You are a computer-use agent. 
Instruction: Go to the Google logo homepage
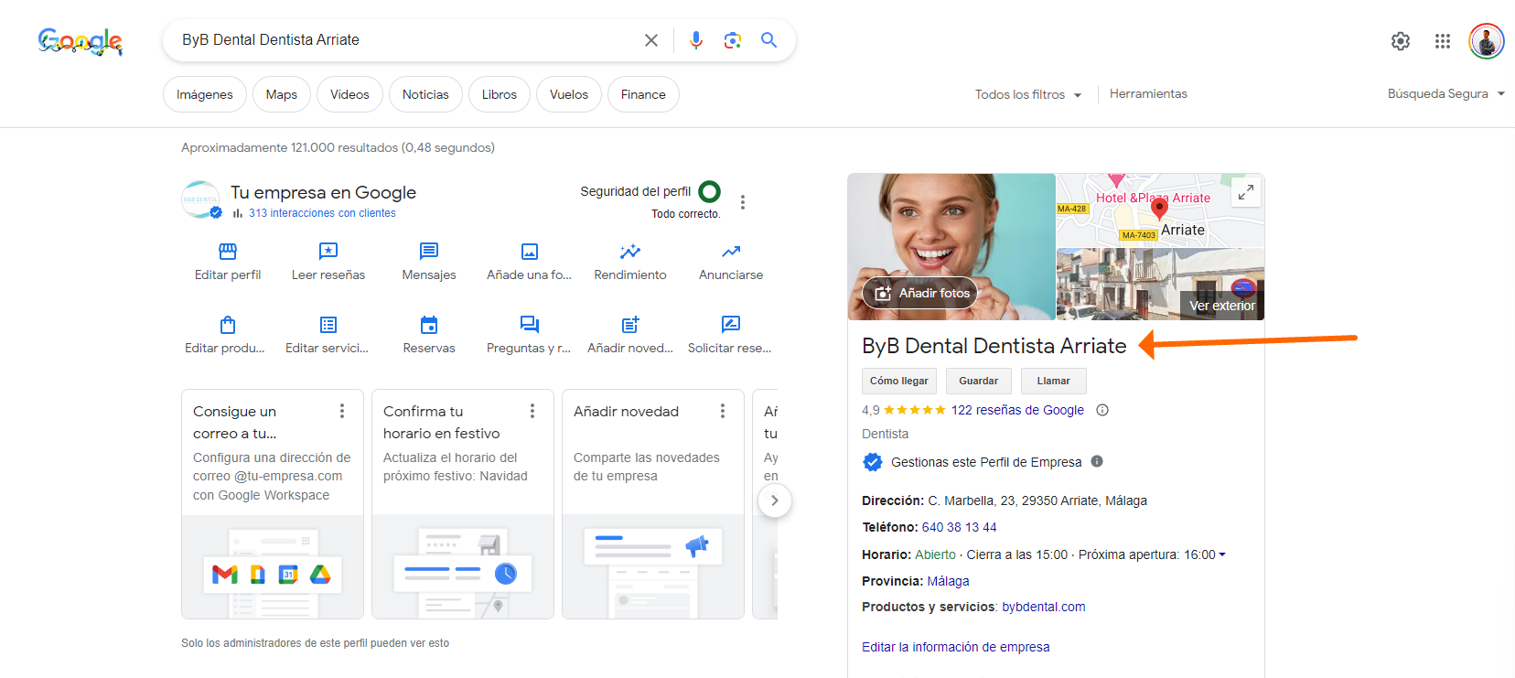81,41
